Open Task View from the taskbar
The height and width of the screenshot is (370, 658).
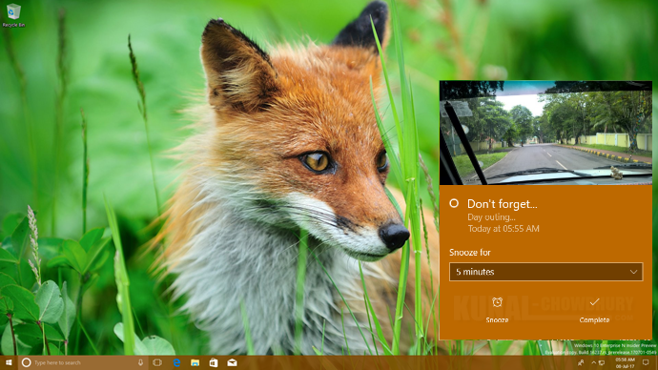point(157,362)
